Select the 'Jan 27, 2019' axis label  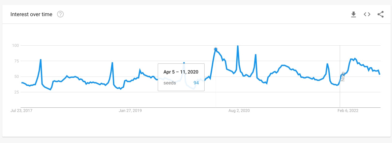pos(130,111)
